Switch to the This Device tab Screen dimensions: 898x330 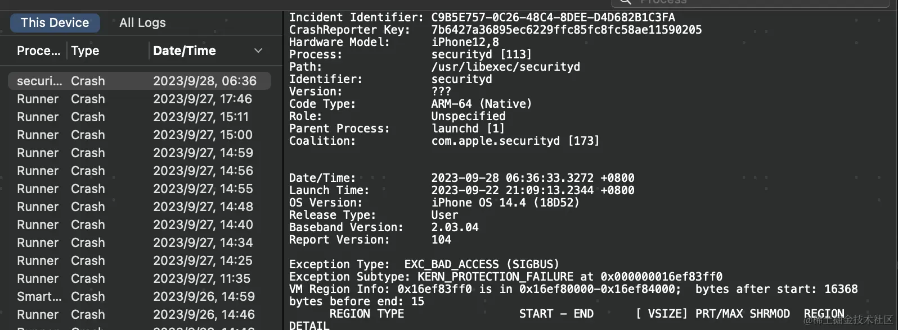(55, 23)
